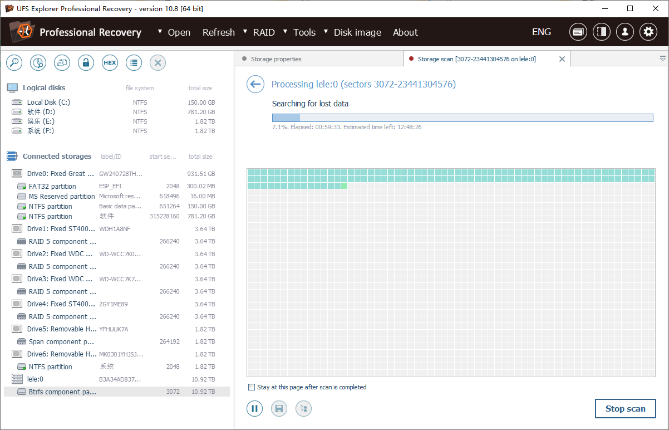The height and width of the screenshot is (430, 669).
Task: Click the Connected storages stack icon
Action: (x=12, y=157)
